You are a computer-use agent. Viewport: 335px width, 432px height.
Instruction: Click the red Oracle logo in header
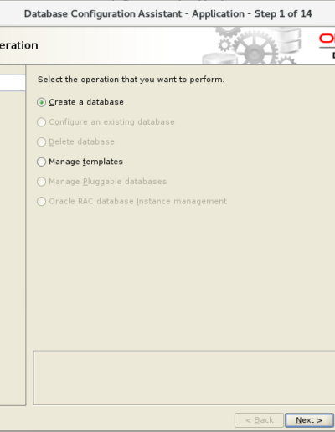point(327,39)
